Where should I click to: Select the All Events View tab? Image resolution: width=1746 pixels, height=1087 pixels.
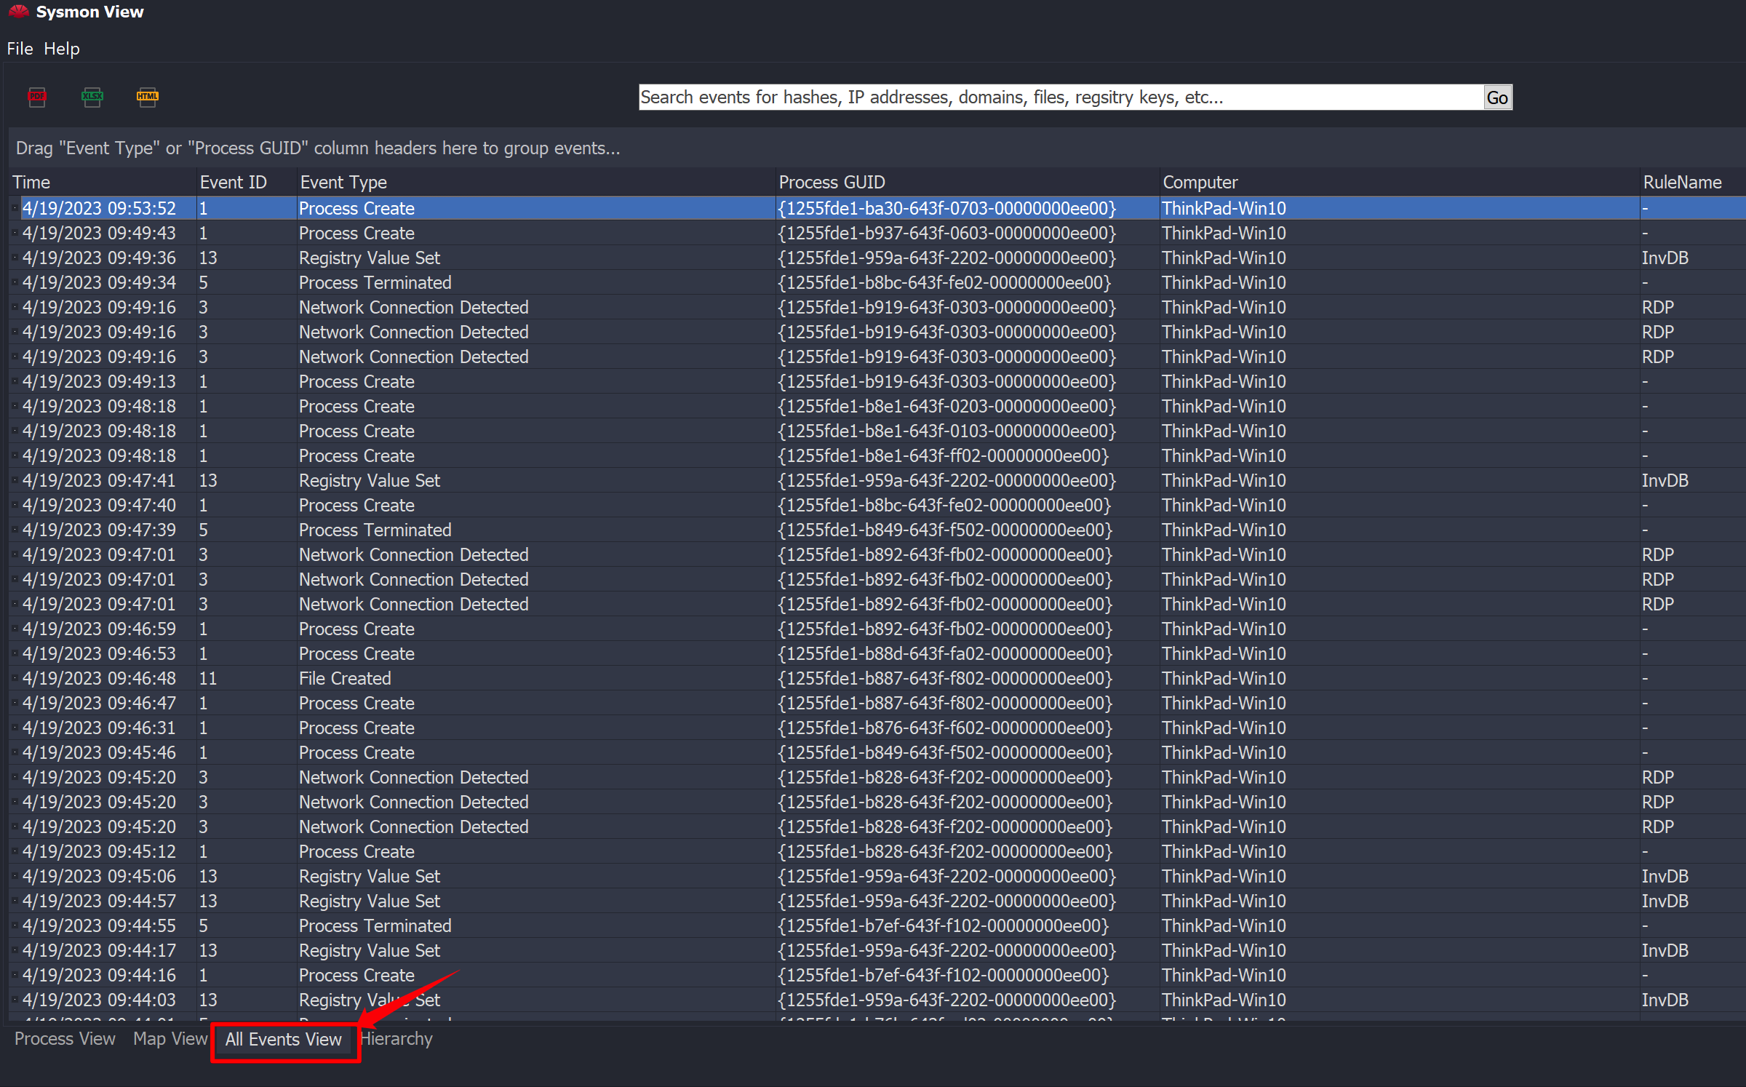click(x=284, y=1040)
